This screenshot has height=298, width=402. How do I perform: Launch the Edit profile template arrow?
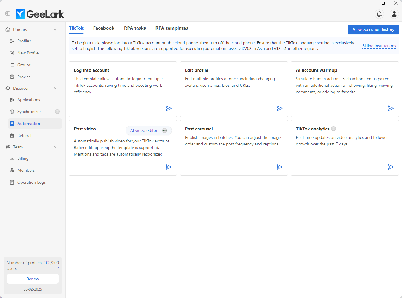[279, 108]
